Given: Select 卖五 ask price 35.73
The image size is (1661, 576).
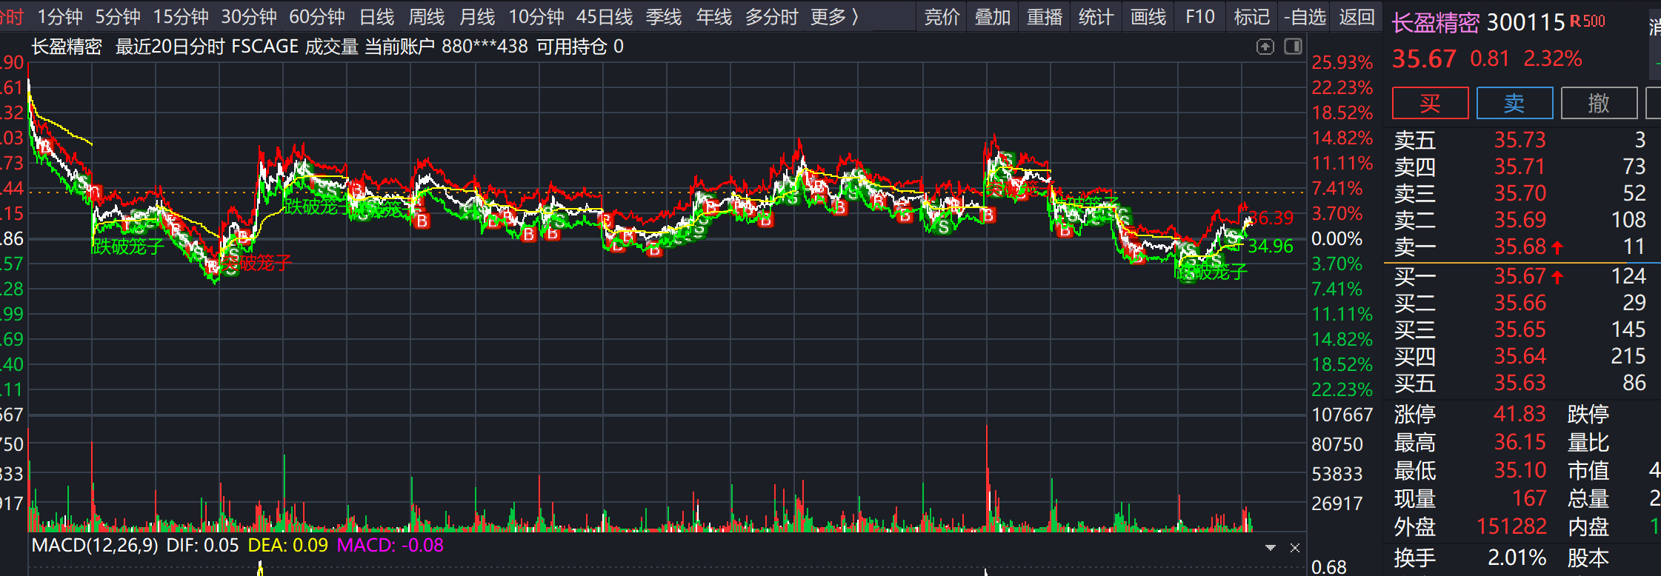Looking at the screenshot, I should pyautogui.click(x=1519, y=140).
